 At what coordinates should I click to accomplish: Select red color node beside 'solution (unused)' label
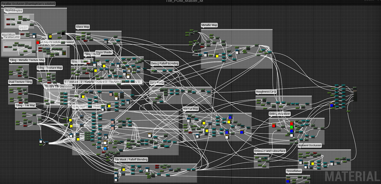point(38,43)
